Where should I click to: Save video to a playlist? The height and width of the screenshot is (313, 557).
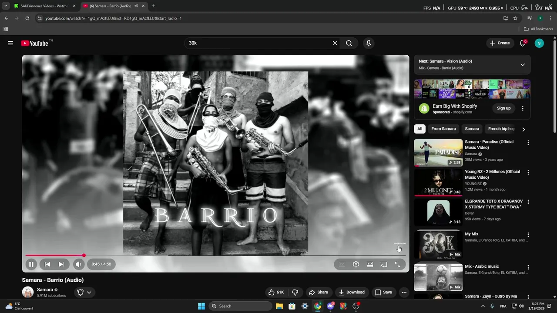(383, 292)
